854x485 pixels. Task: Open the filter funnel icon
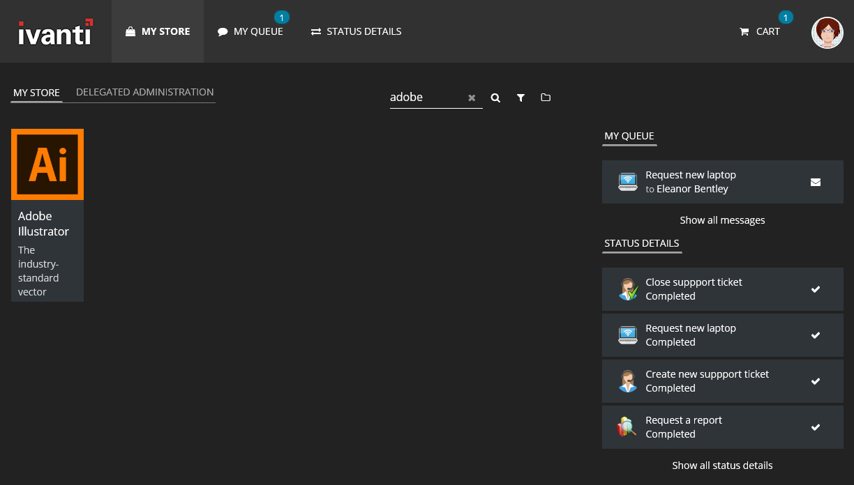pos(520,98)
